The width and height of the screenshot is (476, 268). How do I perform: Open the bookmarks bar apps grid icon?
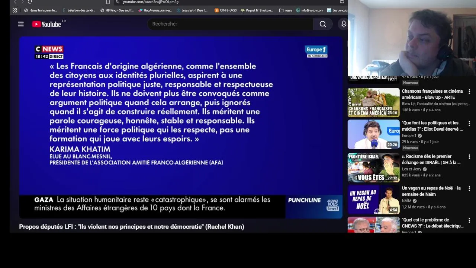15,10
